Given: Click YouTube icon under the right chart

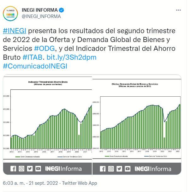Looking at the screenshot, I should (x=127, y=169).
